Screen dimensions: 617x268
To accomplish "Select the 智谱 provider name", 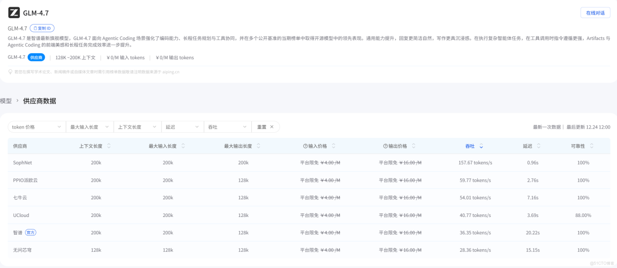I will pos(18,233).
